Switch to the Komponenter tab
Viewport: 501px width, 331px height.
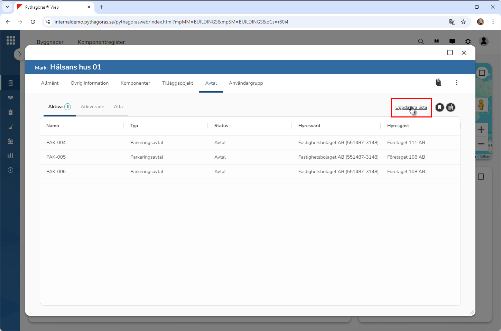pos(135,83)
